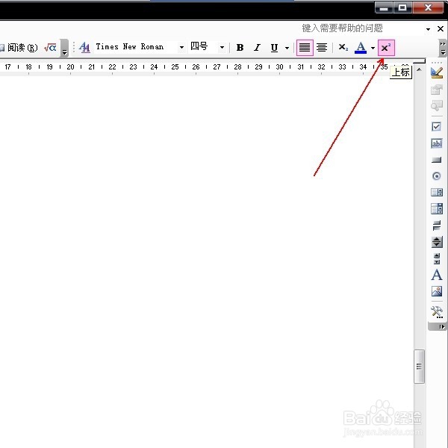This screenshot has height=448, width=448.
Task: Apply the font color A
Action: coord(361,48)
